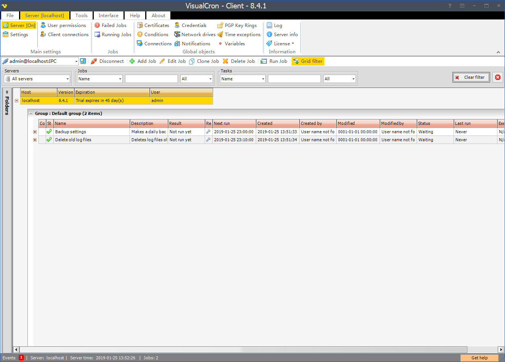Show Running Jobs
Viewport: 505px width, 362px height.
pos(113,34)
